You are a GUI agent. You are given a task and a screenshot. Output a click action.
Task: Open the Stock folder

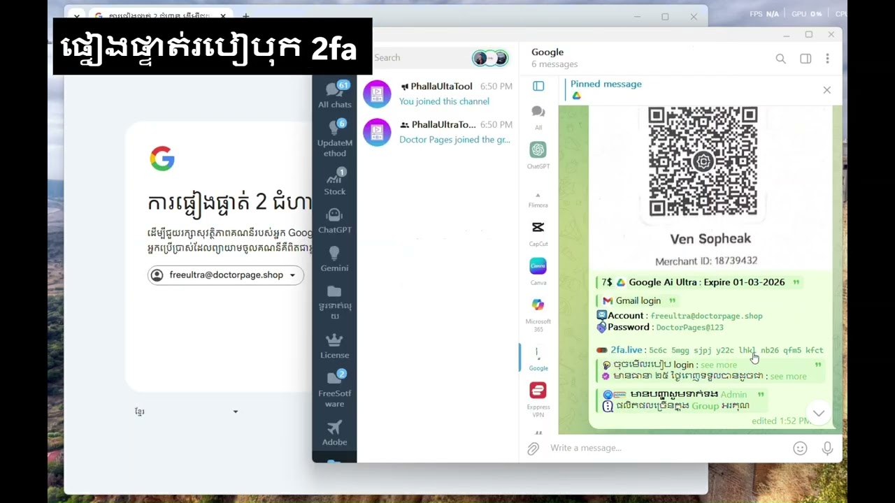point(334,182)
